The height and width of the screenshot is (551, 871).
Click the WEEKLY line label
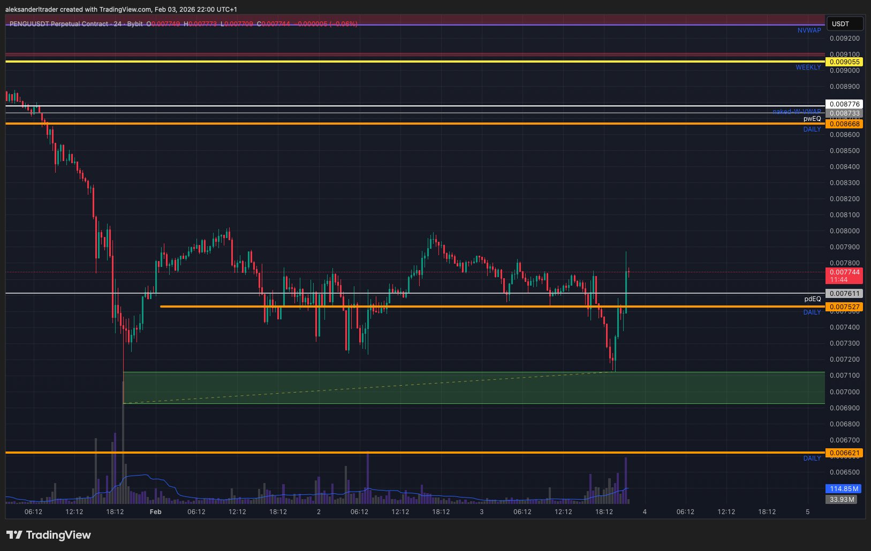click(x=808, y=67)
